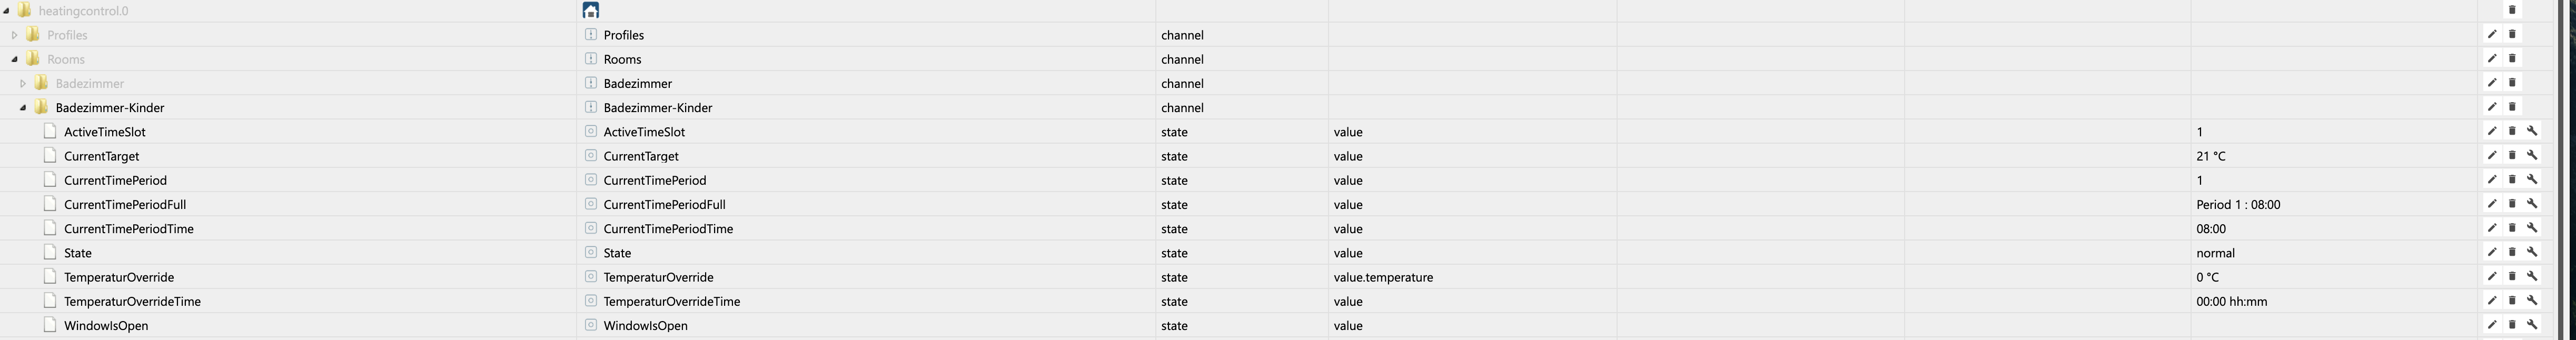Click the 21 °C value of CurrentTarget
Screen dimensions: 2576x340
(x=2211, y=156)
